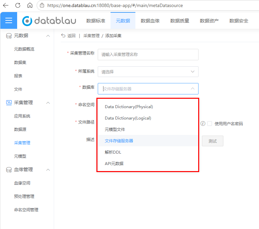259x229 pixels.
Task: Open 血缘空间 in the sidebar
Action: (x=22, y=183)
